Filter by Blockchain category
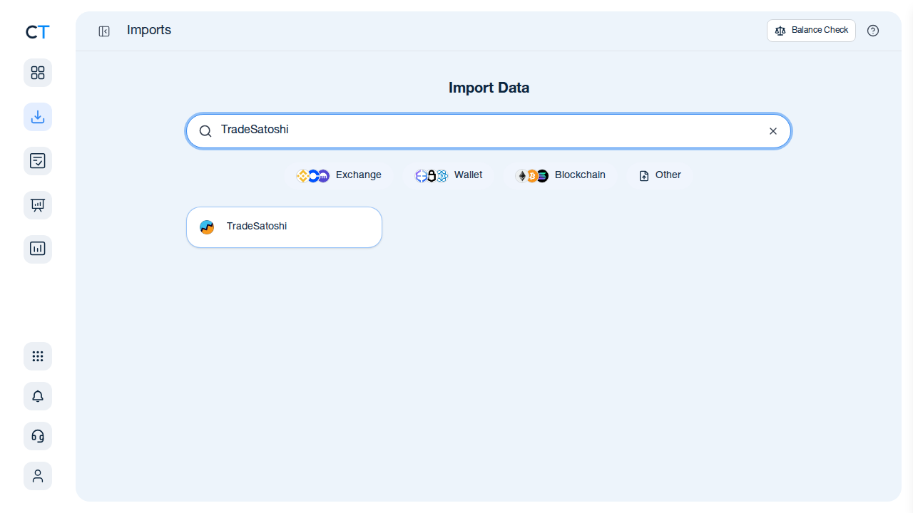Screen dimensions: 913x513 click(561, 175)
